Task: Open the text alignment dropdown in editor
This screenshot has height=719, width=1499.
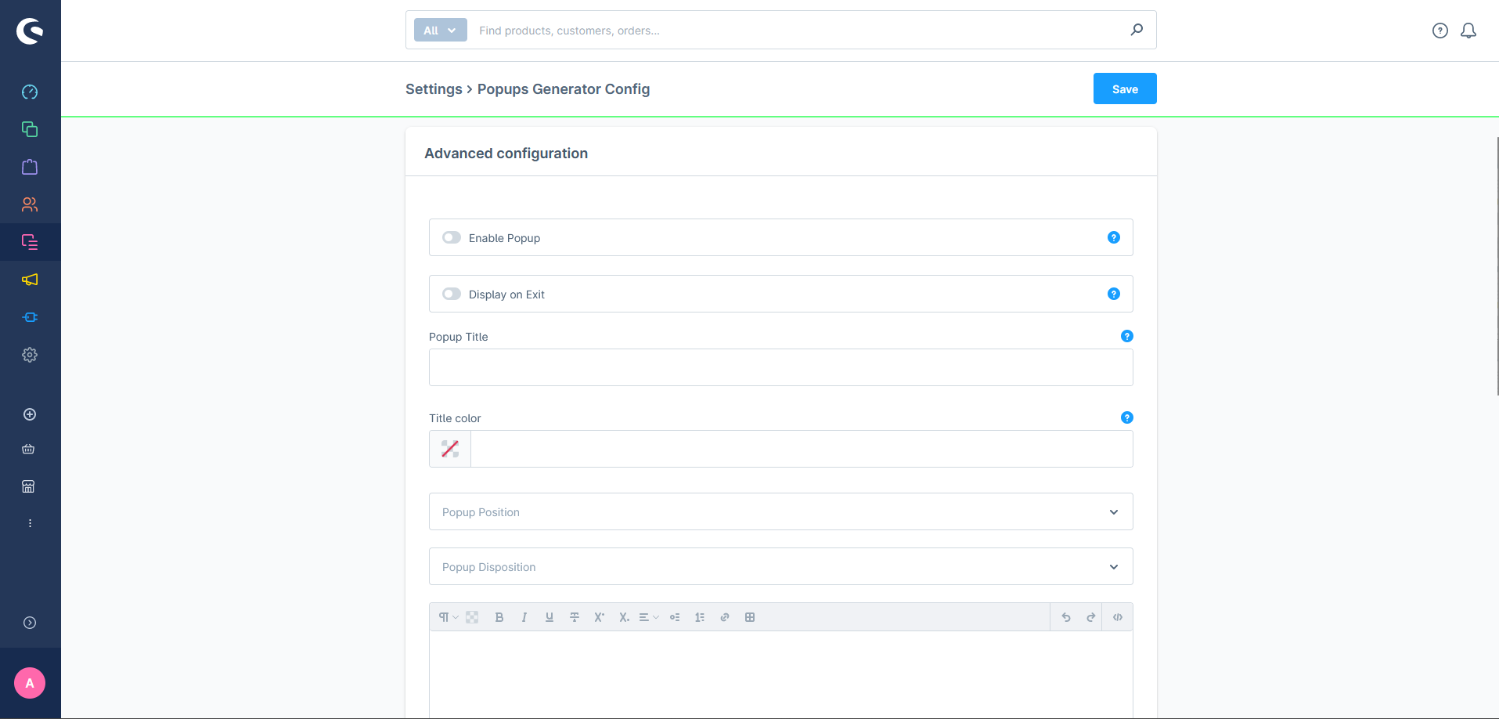Action: click(649, 617)
